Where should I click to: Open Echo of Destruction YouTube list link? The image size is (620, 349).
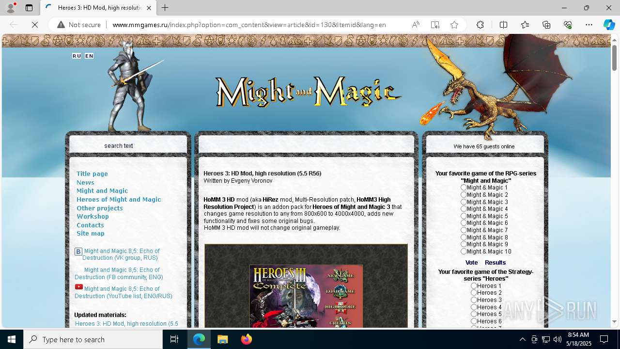coord(123,292)
